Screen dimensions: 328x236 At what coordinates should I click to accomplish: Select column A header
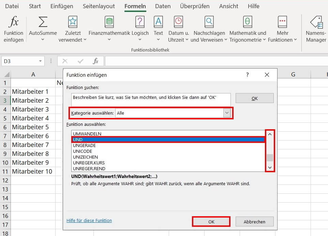point(33,74)
